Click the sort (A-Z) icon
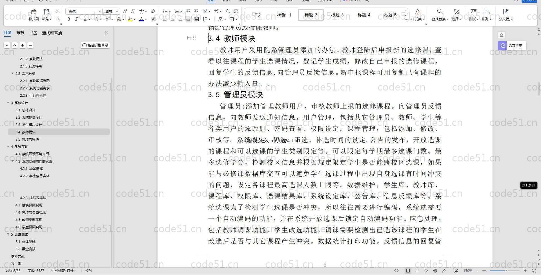The height and width of the screenshot is (275, 541). click(x=228, y=11)
